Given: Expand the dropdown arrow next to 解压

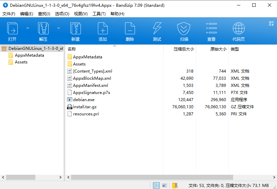Looking at the screenshot, I should pos(59,28).
